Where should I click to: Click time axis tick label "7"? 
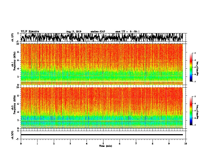(136, 144)
